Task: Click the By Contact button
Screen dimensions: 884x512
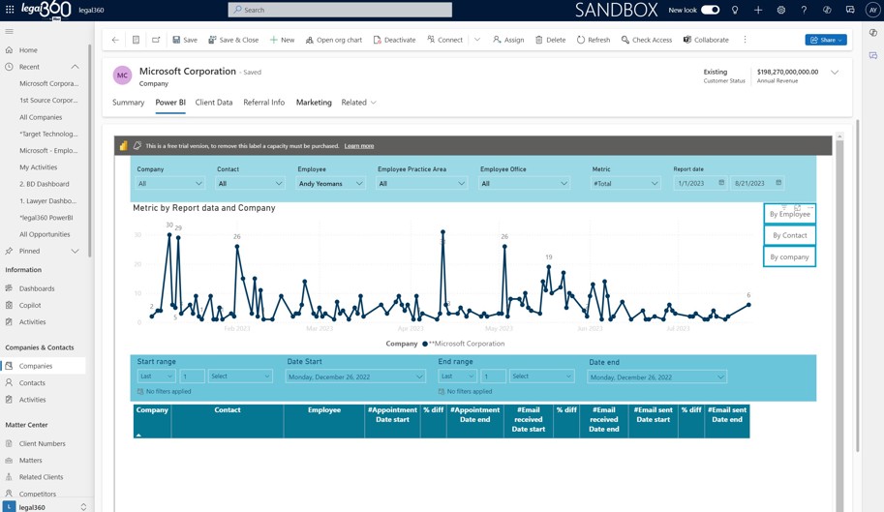Action: (789, 235)
